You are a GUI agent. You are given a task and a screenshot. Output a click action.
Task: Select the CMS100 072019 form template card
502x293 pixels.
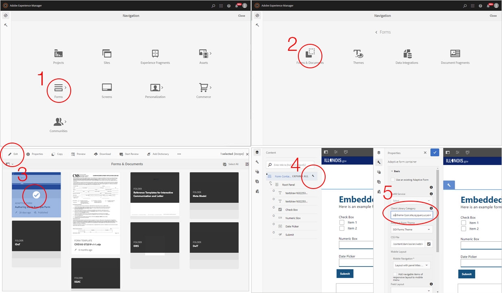(96, 213)
